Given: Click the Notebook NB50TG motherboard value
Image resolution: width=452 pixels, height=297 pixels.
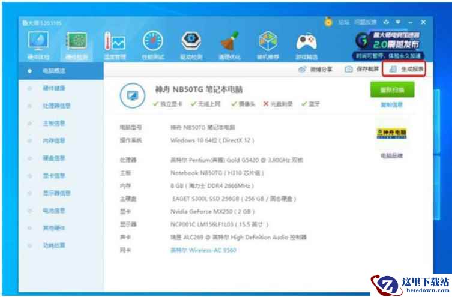Looking at the screenshot, I should coord(217,173).
